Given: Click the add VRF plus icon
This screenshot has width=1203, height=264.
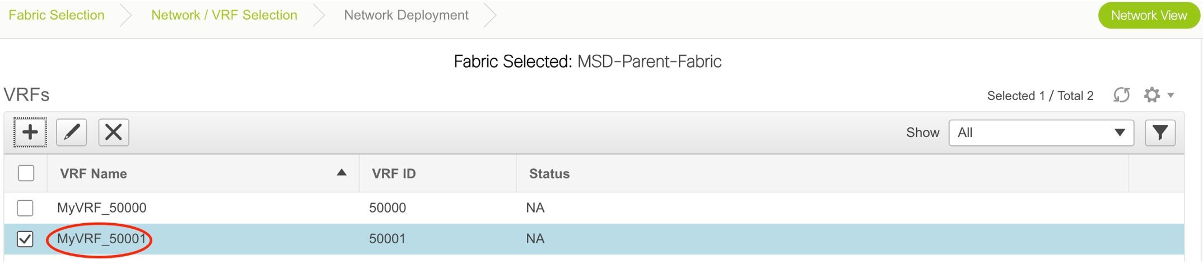Looking at the screenshot, I should coord(30,133).
